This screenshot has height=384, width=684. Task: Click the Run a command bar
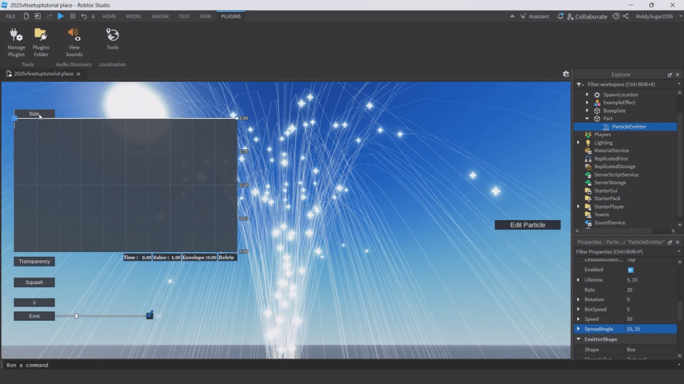click(340, 365)
